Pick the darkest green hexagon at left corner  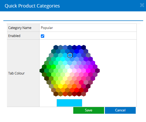42,71
